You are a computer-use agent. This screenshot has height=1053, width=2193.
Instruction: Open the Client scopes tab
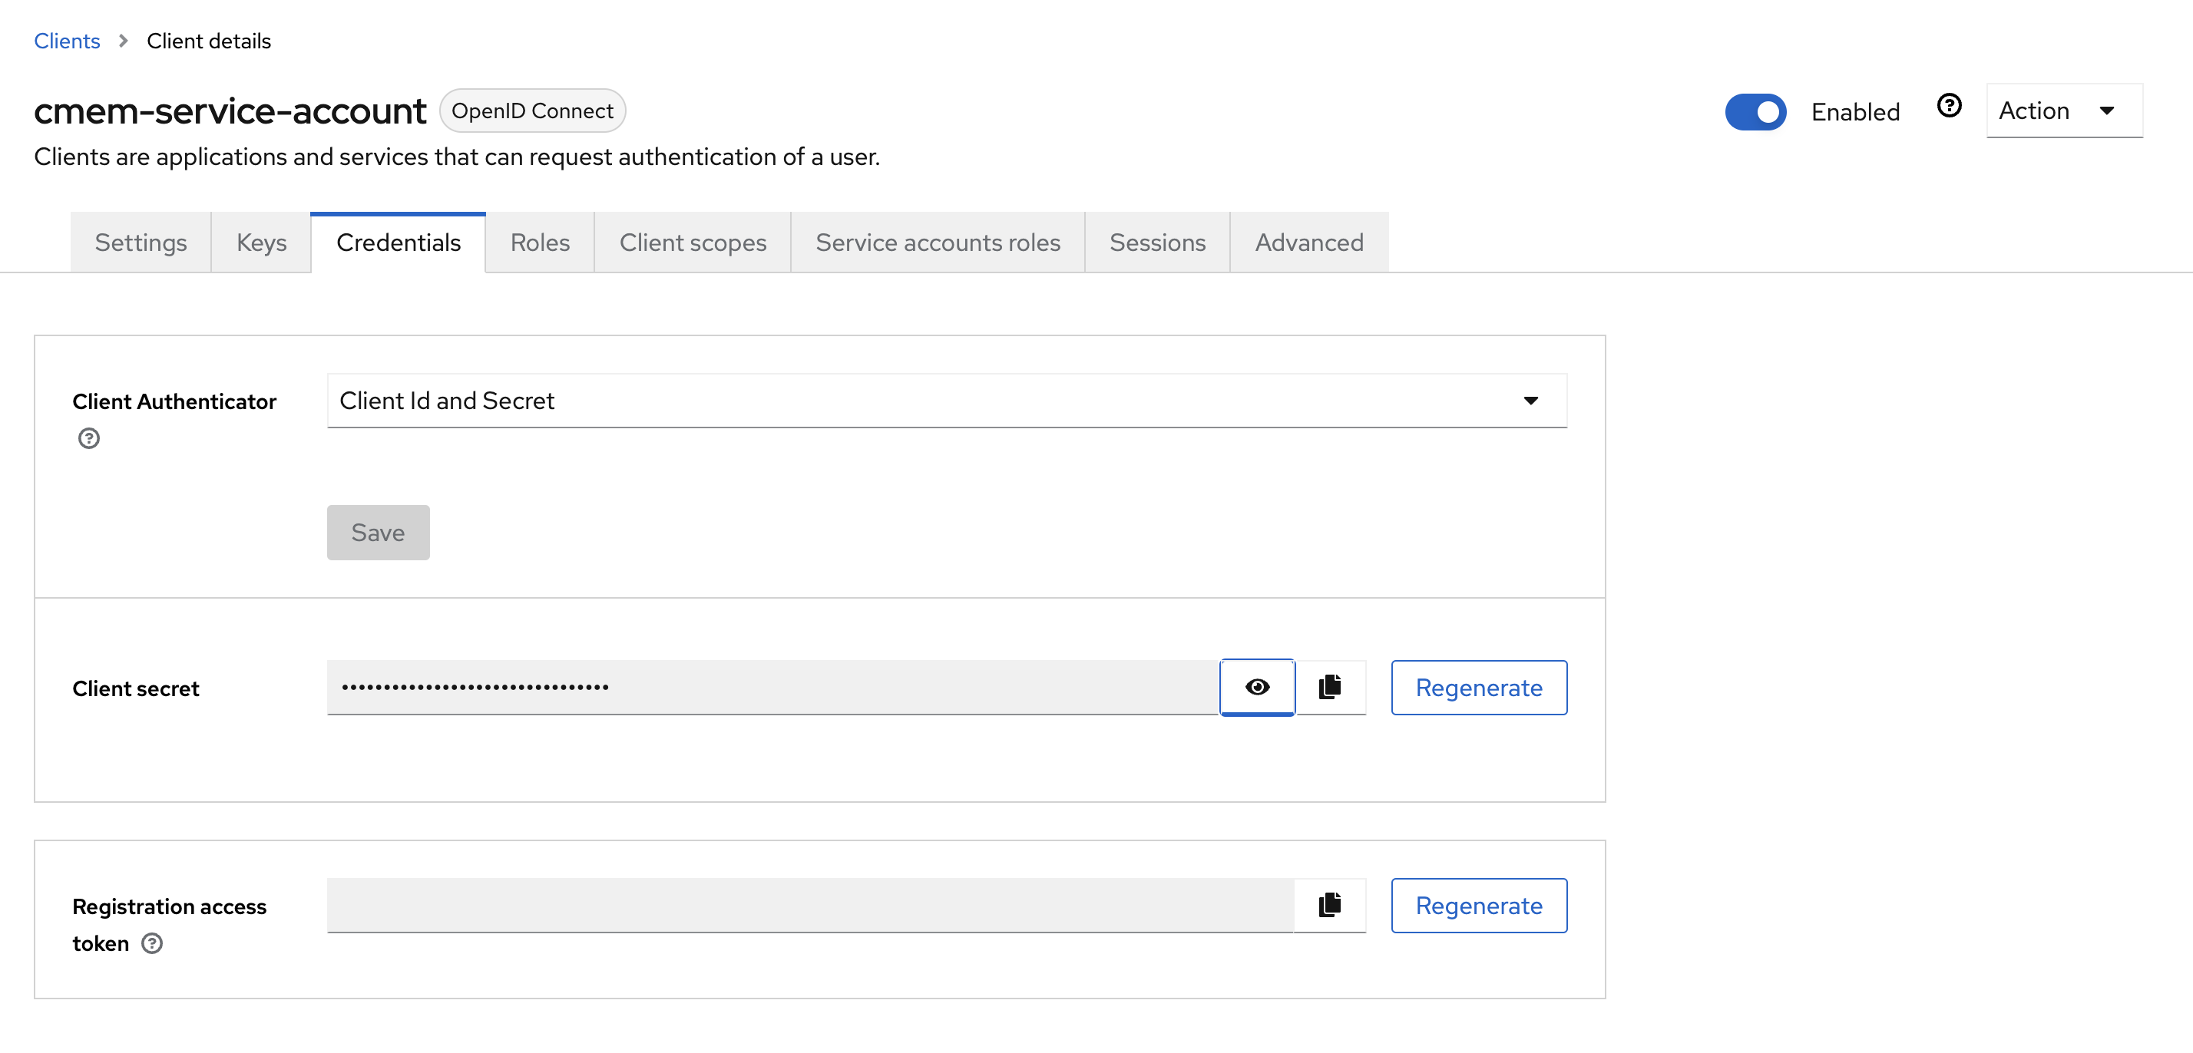tap(692, 243)
